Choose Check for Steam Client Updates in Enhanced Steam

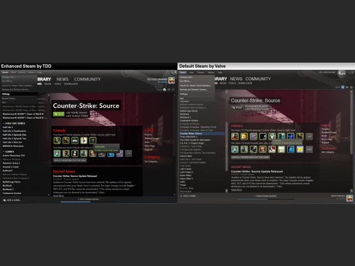click(x=18, y=85)
